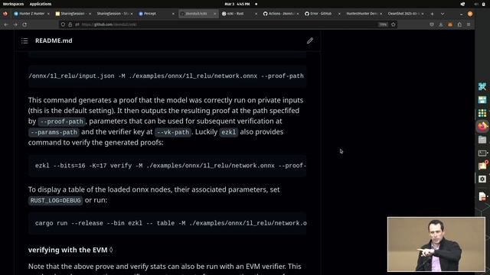Click the zoom level indicator in URL bar

point(383,24)
